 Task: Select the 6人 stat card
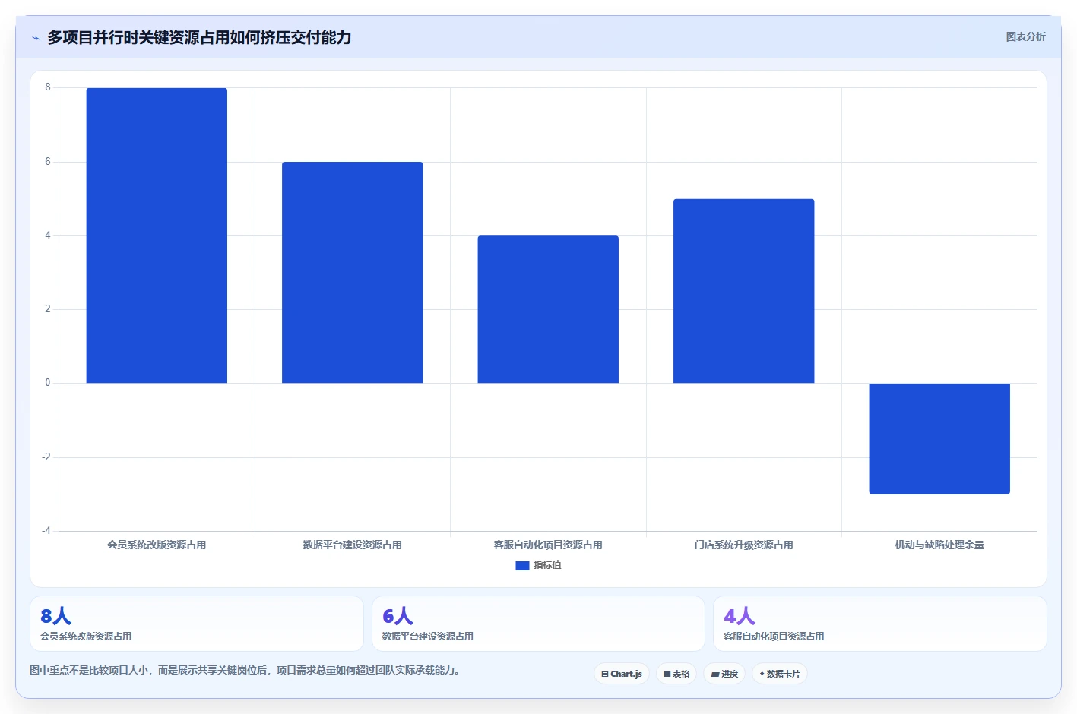tap(538, 624)
